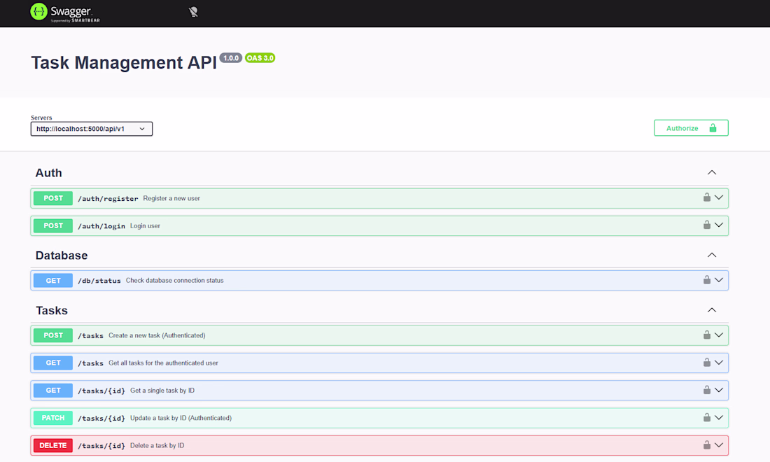Click the OAS 3.0 badge
The image size is (770, 462).
(x=260, y=58)
